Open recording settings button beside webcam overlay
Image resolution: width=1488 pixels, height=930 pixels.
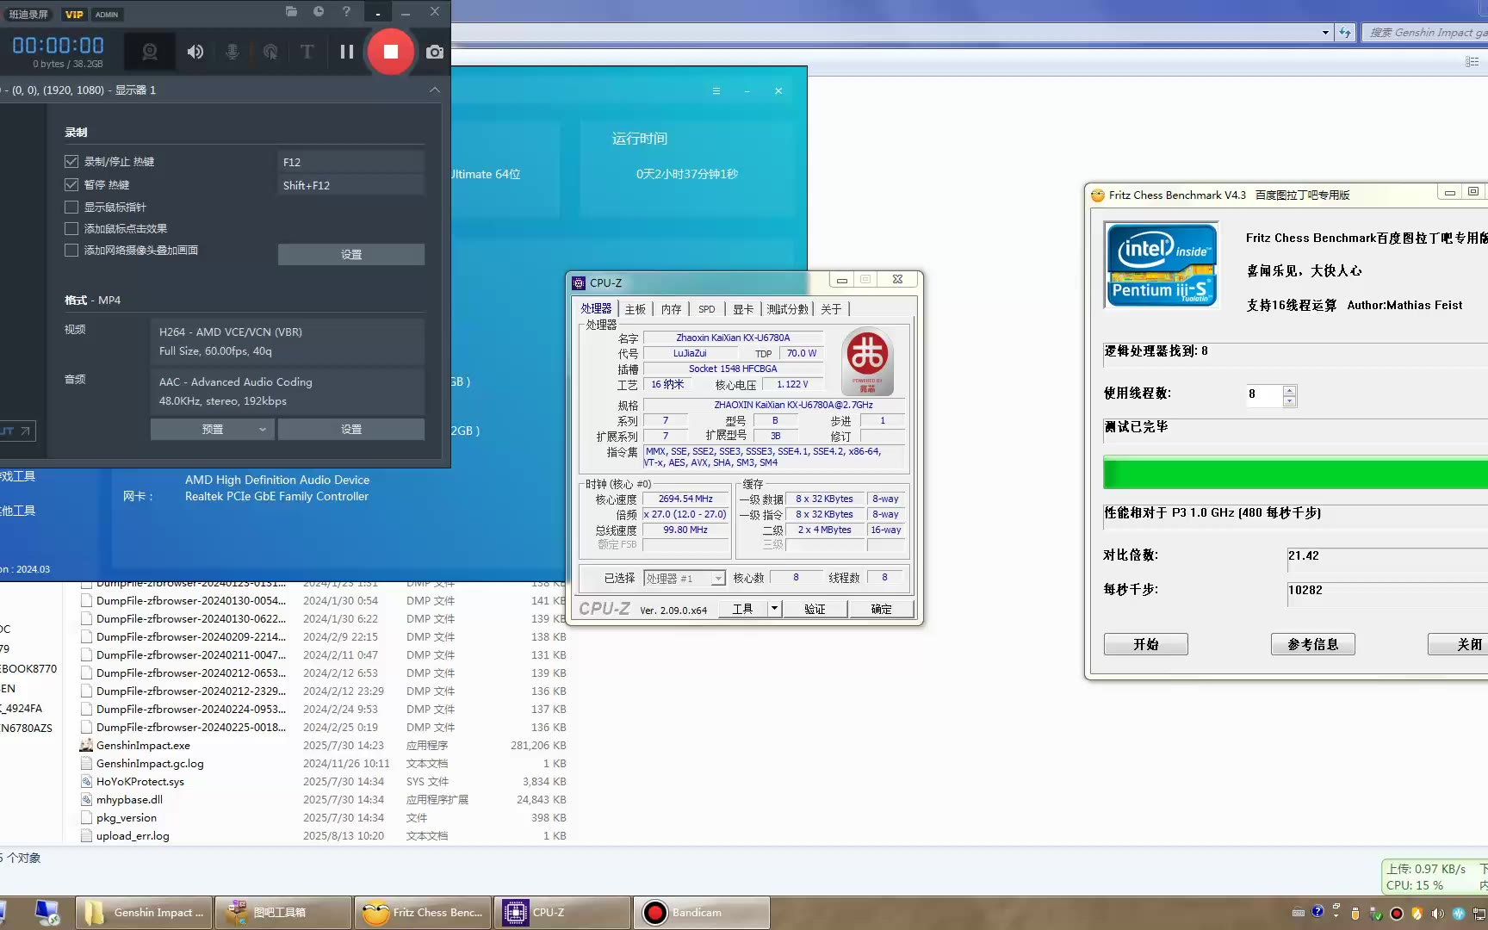[x=351, y=254]
